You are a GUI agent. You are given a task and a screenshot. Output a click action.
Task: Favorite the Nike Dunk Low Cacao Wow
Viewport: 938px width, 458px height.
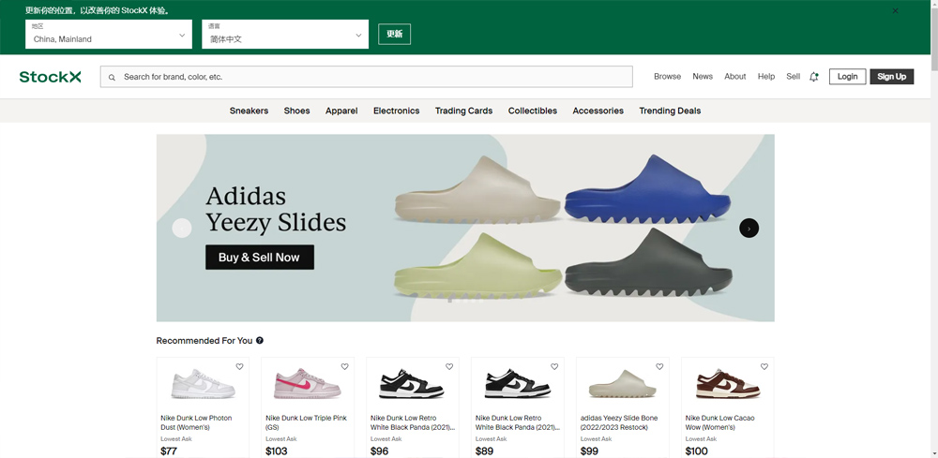[764, 367]
